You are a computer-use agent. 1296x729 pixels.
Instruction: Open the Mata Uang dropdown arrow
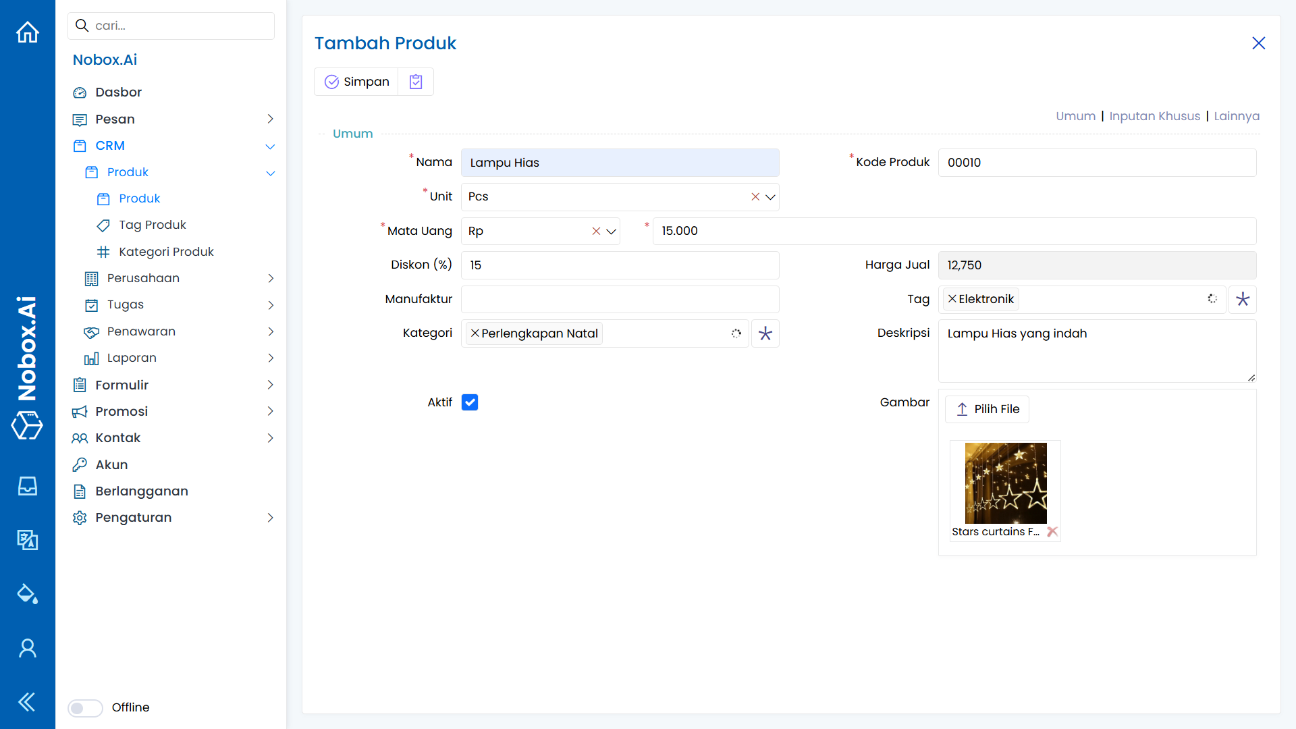(x=611, y=231)
